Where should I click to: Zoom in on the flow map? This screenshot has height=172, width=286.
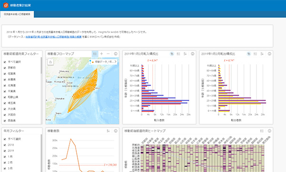[x=102, y=54]
